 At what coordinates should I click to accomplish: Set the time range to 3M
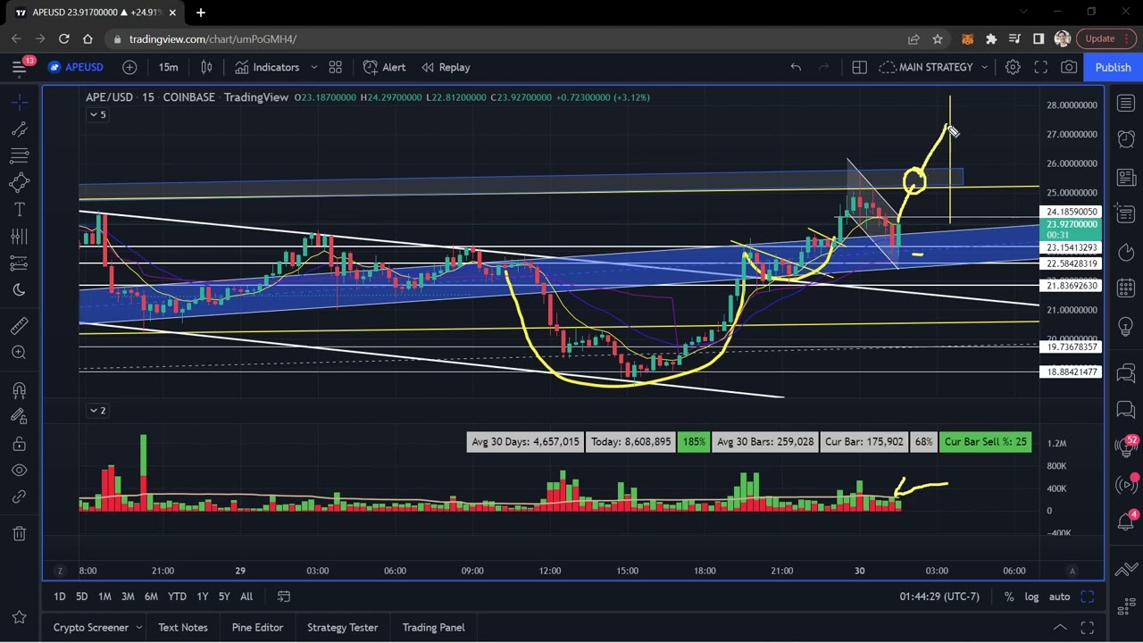(x=128, y=597)
